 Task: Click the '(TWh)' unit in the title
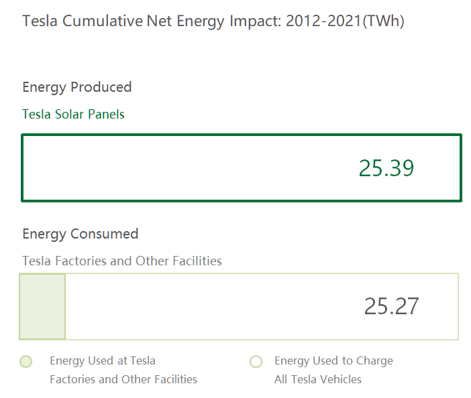click(x=383, y=21)
